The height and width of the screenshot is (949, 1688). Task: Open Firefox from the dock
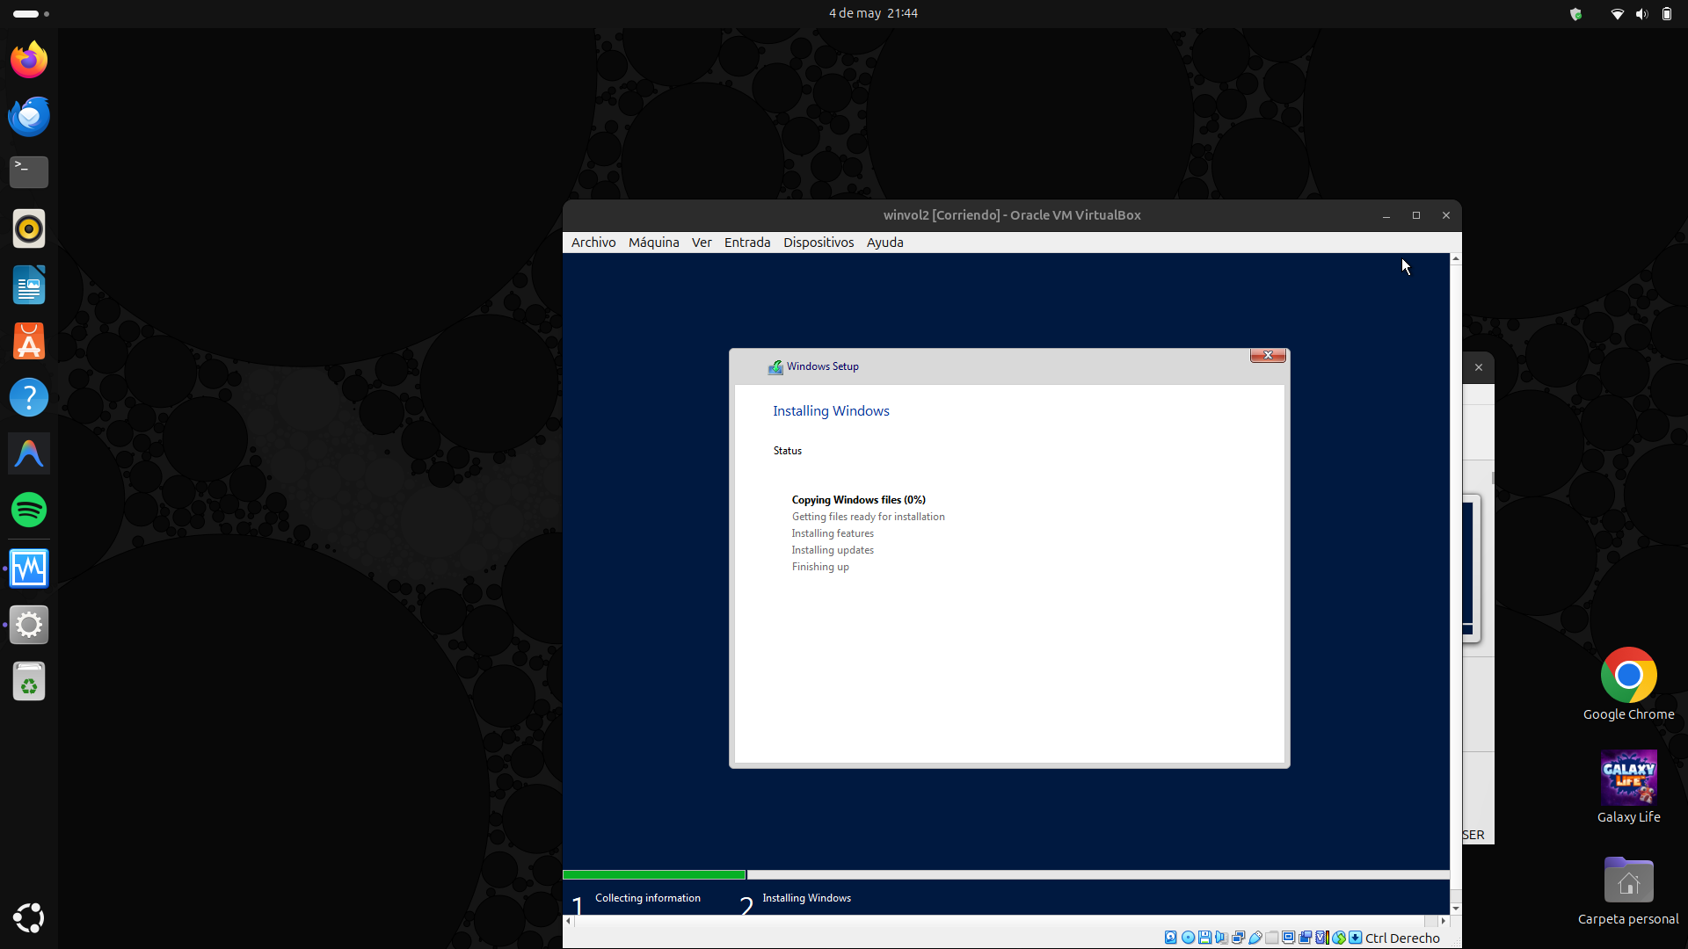[29, 60]
